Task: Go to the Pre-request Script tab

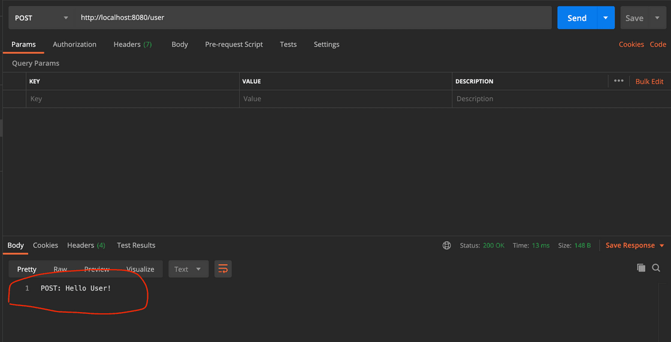Action: click(x=234, y=44)
